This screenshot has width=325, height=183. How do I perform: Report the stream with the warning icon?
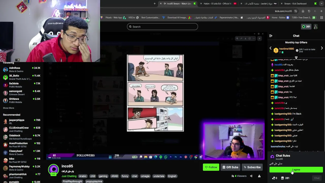[x=259, y=176]
